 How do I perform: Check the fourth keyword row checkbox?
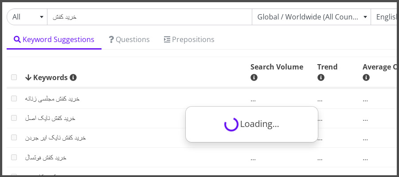[x=14, y=158]
